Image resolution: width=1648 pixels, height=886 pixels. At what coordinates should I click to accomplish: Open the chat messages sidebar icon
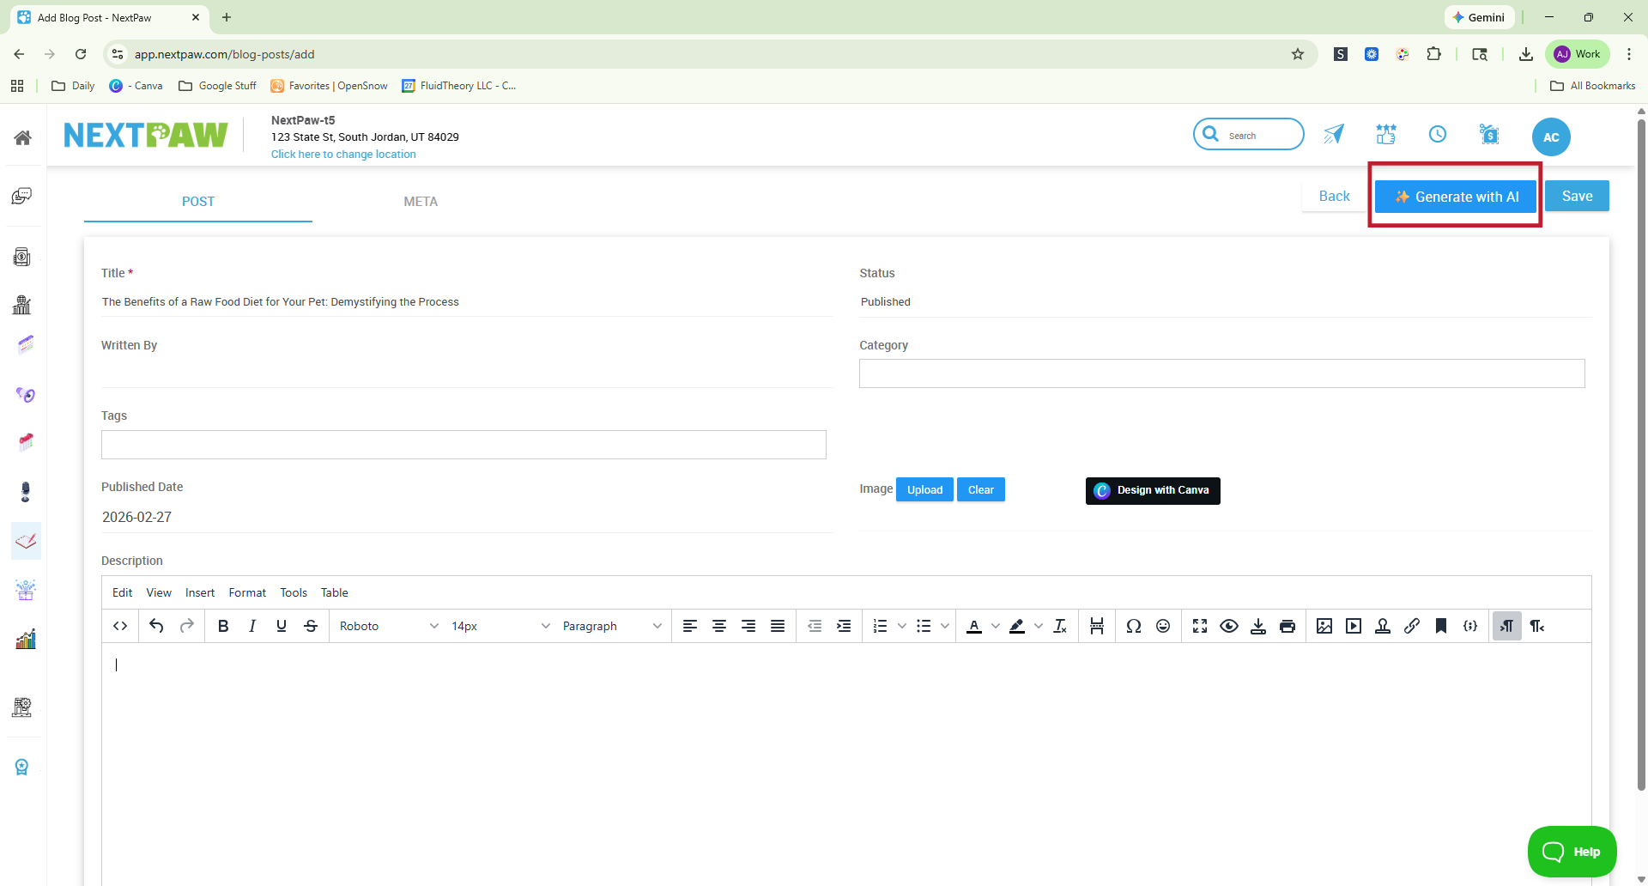(x=23, y=196)
